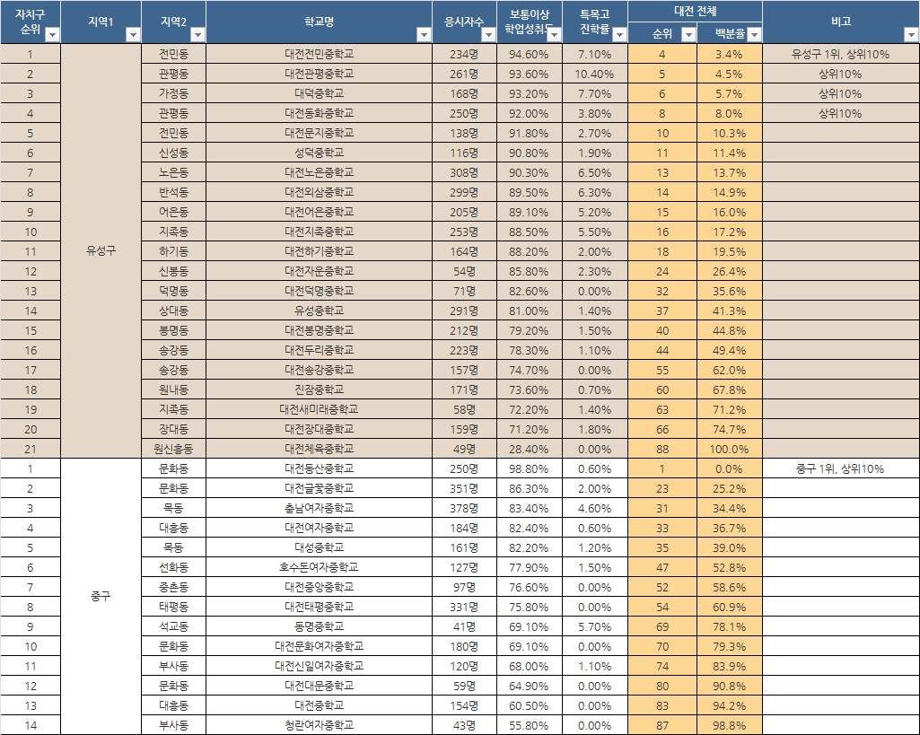Select the 대전지족중학교 cell
The height and width of the screenshot is (735, 920).
(320, 232)
